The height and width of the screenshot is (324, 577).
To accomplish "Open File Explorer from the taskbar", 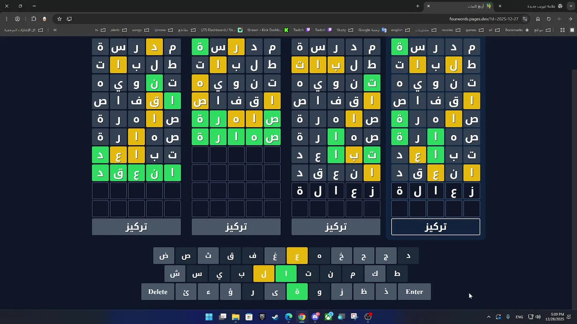I will click(x=235, y=317).
